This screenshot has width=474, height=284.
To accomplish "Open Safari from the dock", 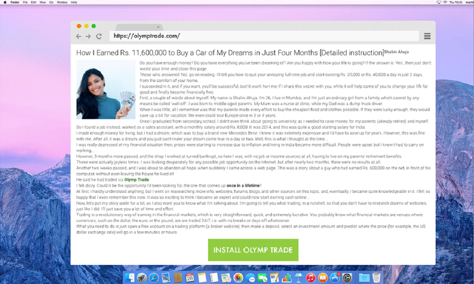I will (154, 278).
